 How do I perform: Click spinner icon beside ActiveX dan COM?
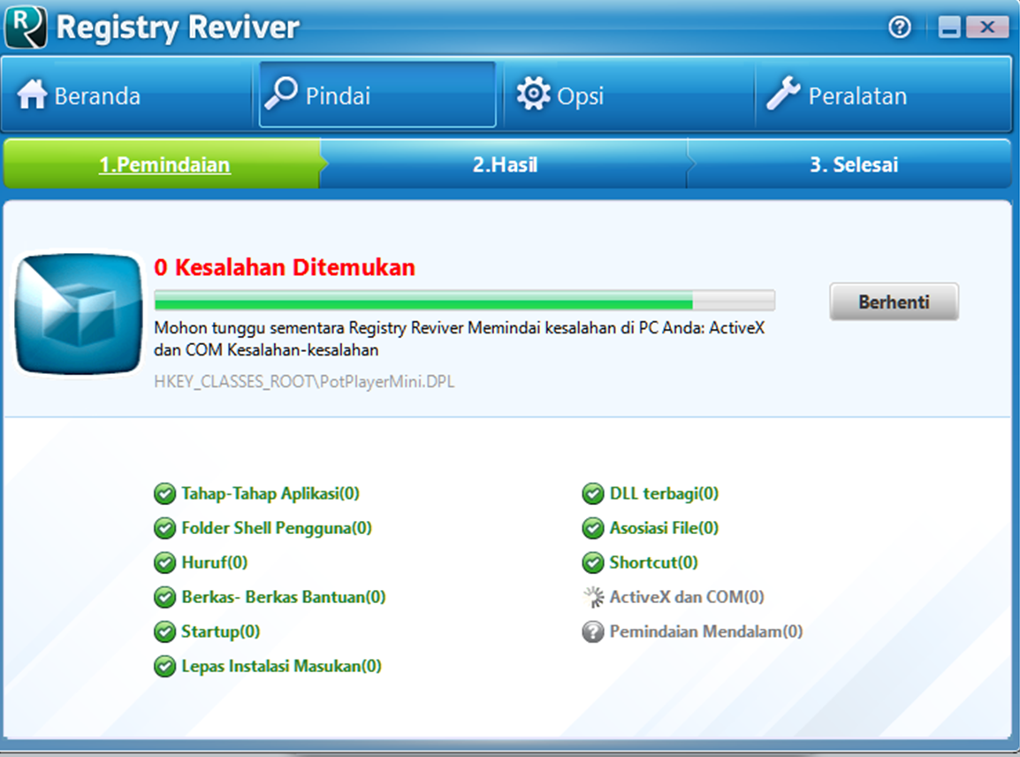(x=592, y=598)
